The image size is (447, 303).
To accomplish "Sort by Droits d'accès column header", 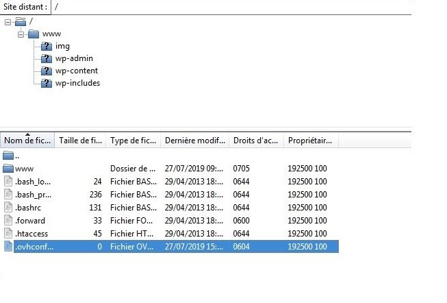I will pyautogui.click(x=256, y=141).
